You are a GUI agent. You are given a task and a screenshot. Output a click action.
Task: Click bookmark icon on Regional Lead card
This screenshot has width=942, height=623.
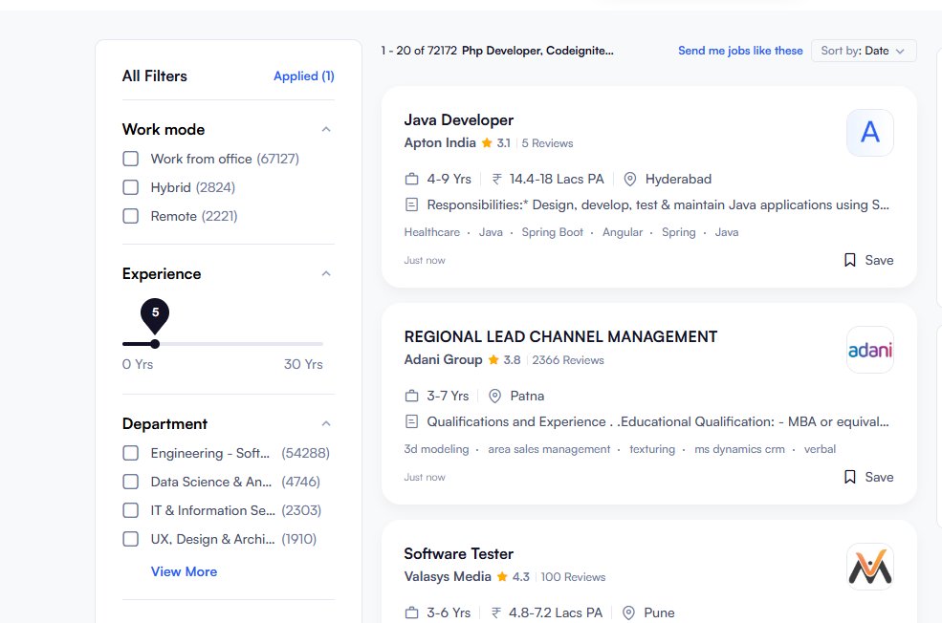pyautogui.click(x=849, y=477)
